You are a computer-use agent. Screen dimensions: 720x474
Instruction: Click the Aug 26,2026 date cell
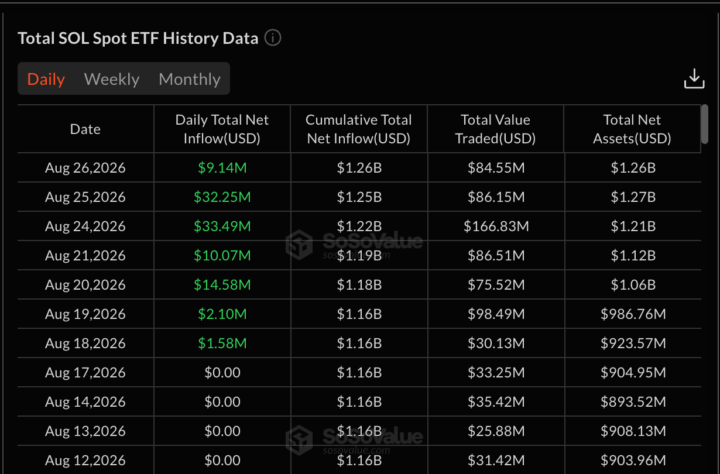85,168
